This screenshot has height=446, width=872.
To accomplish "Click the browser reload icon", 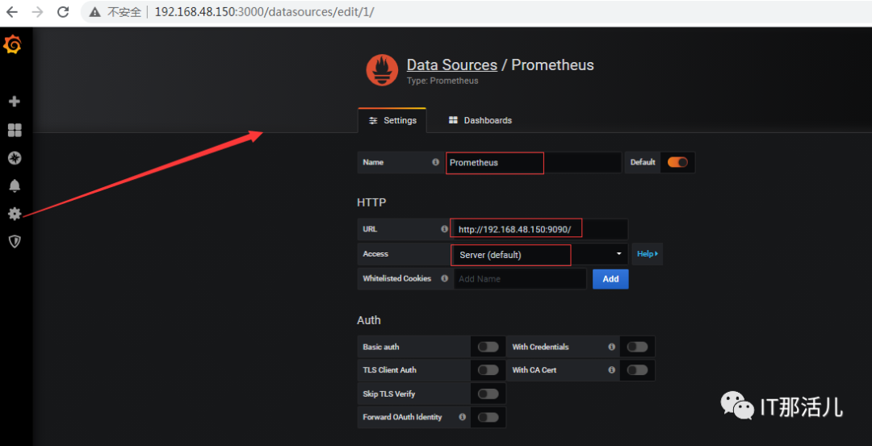I will [x=64, y=11].
